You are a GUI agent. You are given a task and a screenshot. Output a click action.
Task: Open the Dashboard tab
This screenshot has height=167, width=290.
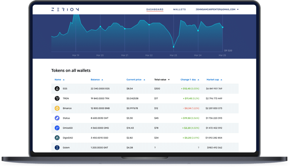[155, 9]
